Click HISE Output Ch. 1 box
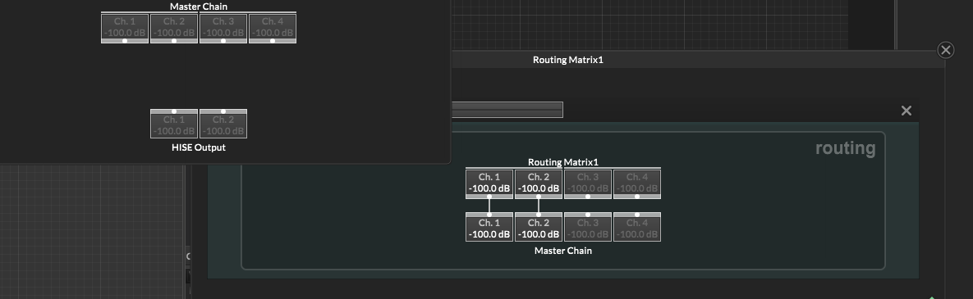Screen dimensions: 973x299 click(174, 124)
